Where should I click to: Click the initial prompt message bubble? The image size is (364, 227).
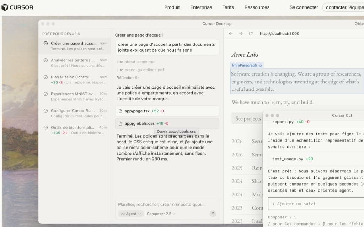[x=167, y=47]
